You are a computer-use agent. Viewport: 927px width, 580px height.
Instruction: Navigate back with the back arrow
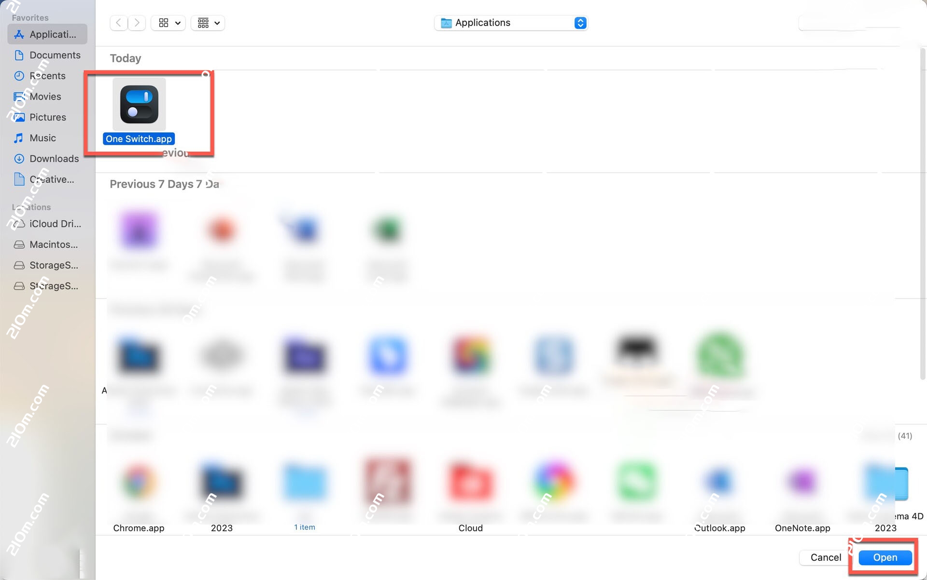118,23
